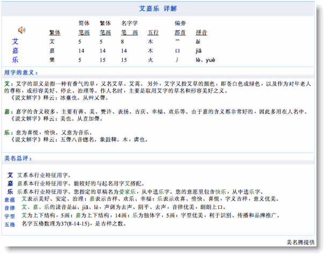325x255 pixels.
Task: Click the 艾嘉乐 详解 page title
Action: [x=162, y=9]
